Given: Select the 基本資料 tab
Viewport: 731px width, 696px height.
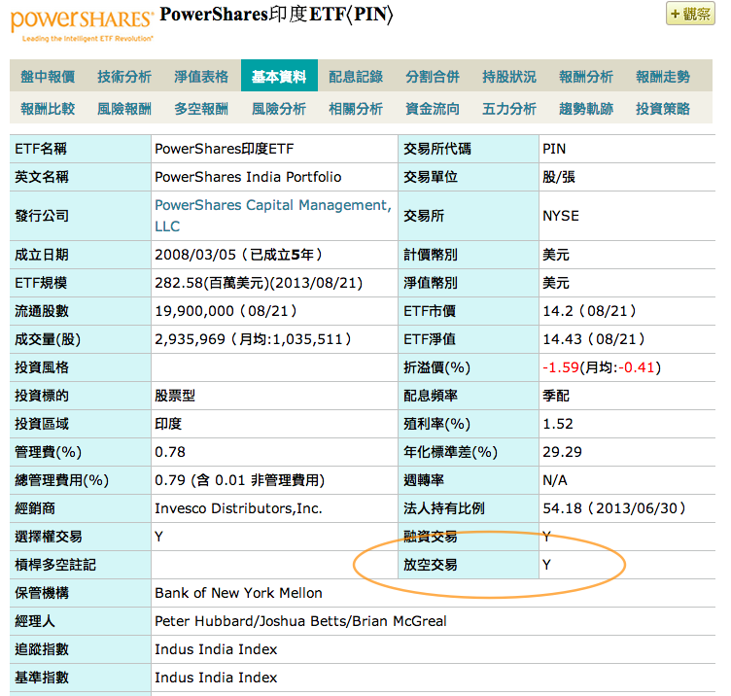Looking at the screenshot, I should coord(279,76).
